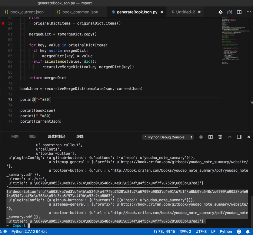Viewport: 253px width, 235px height.
Task: Move panel to the side position
Action: 239,137
